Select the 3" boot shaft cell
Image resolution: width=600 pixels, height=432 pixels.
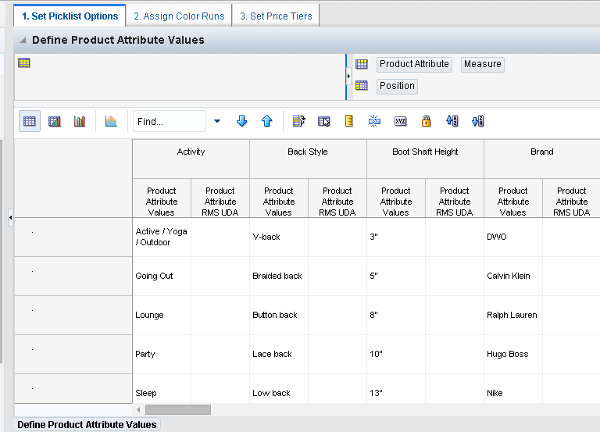point(395,237)
